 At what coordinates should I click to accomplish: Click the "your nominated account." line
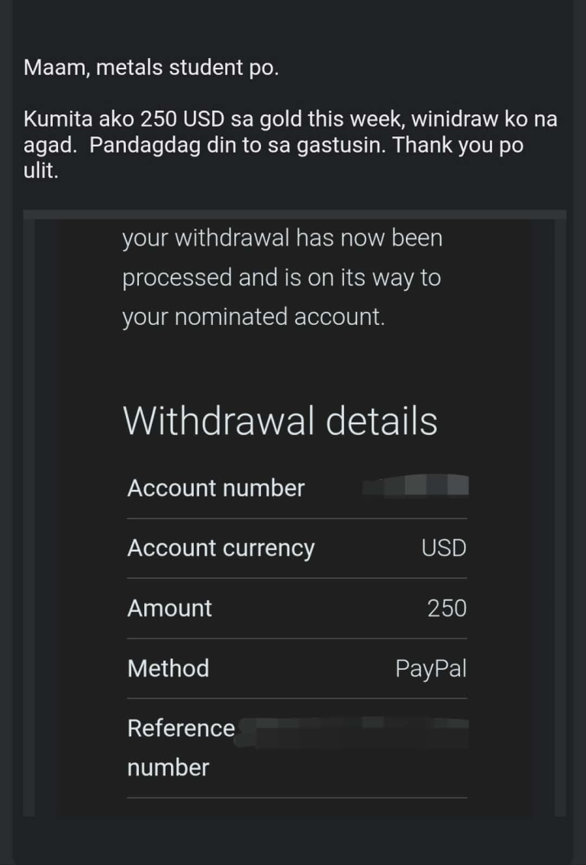(x=253, y=317)
